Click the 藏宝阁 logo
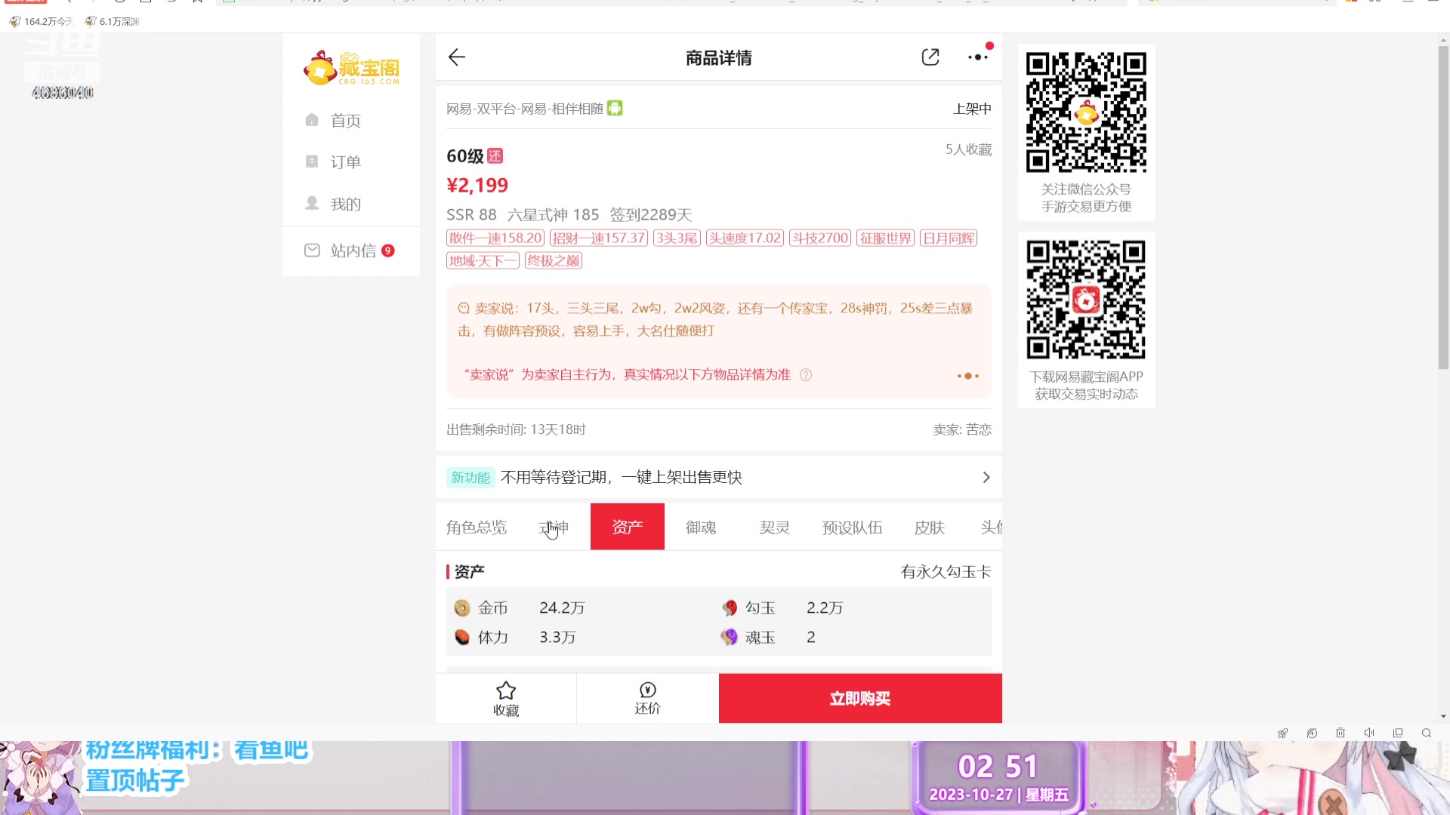 point(351,68)
